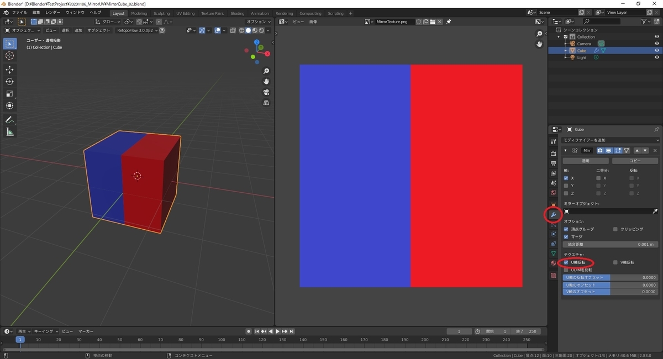Pin the MirrorTexture.png image
663x359 pixels.
449,22
